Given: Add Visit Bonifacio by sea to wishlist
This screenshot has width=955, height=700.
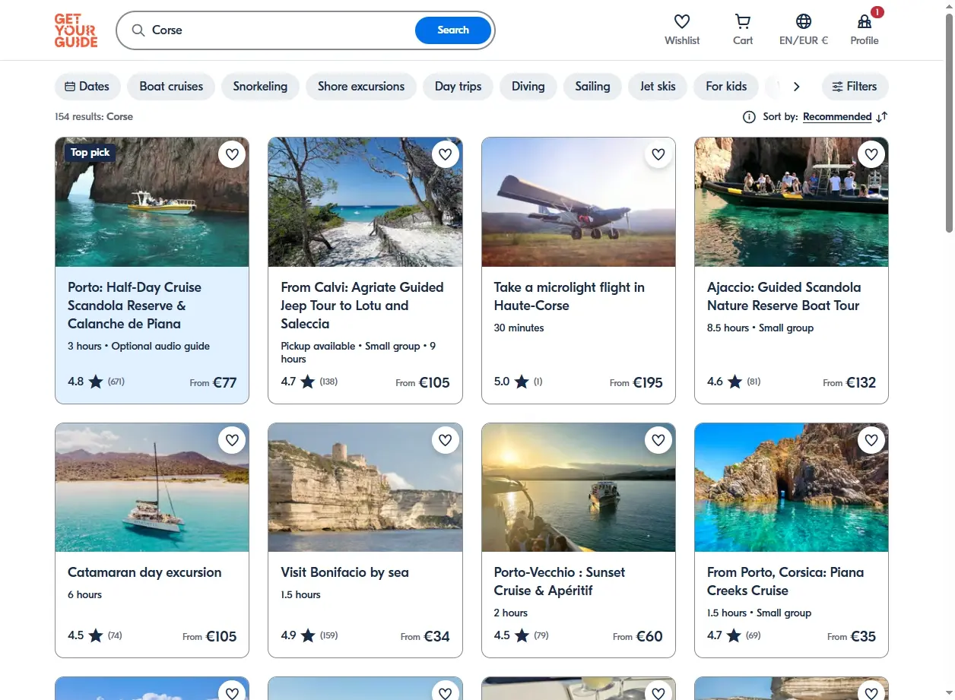Looking at the screenshot, I should click(446, 439).
